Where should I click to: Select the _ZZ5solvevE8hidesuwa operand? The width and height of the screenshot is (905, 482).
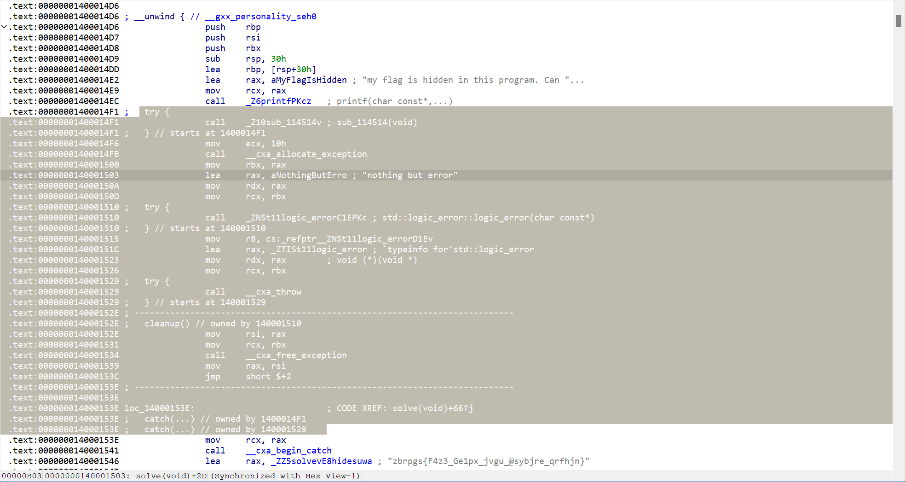321,461
